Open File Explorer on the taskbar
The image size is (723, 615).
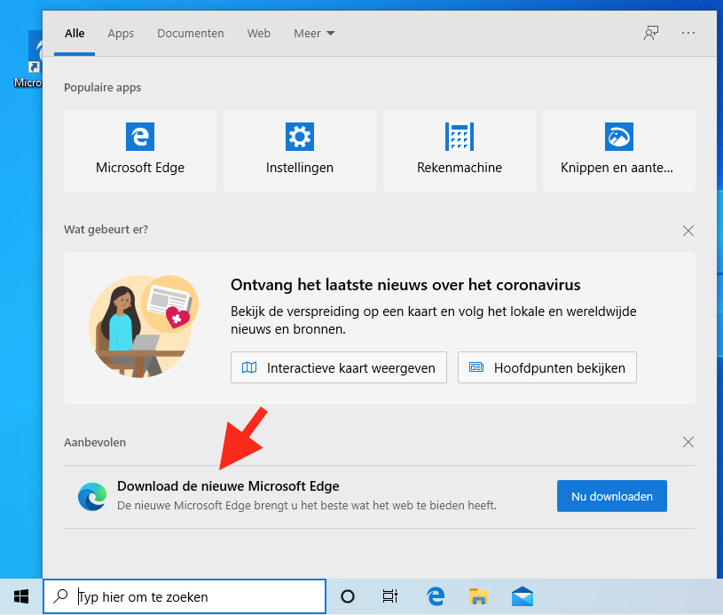(x=479, y=596)
